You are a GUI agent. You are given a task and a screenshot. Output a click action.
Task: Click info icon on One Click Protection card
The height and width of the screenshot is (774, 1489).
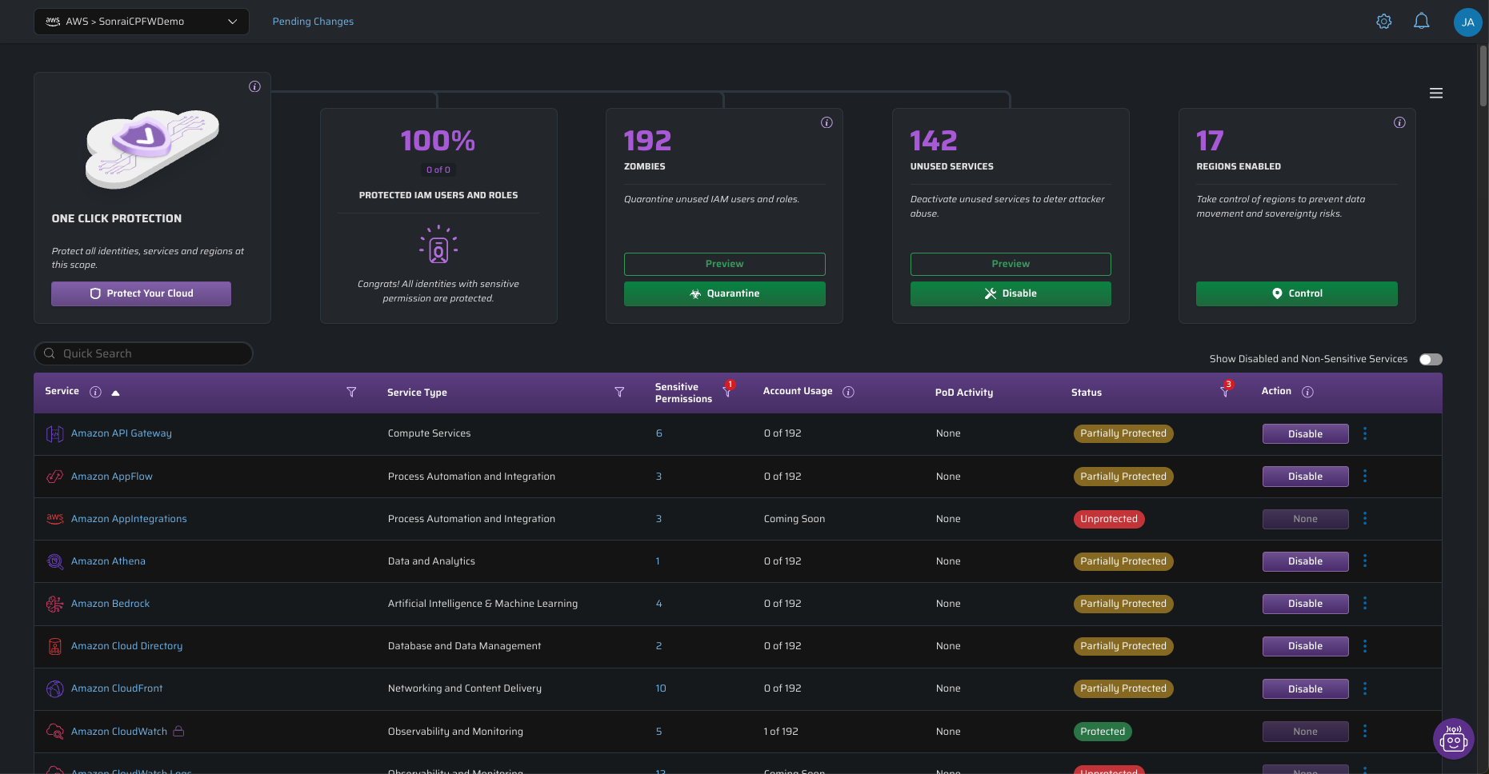click(254, 86)
